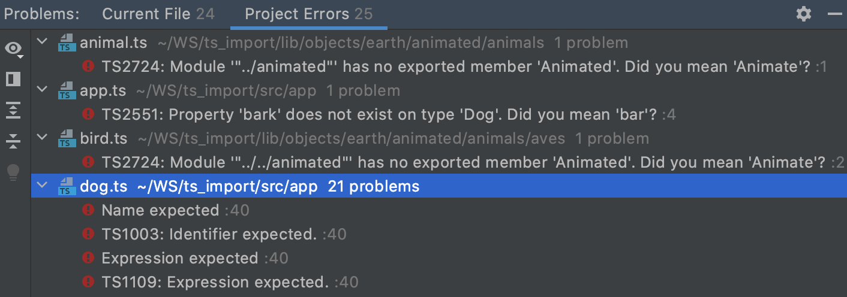This screenshot has height=297, width=847.
Task: Hide the Problems tool window
Action: 834,14
